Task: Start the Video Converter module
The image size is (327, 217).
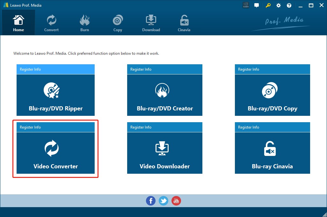Action: point(55,153)
